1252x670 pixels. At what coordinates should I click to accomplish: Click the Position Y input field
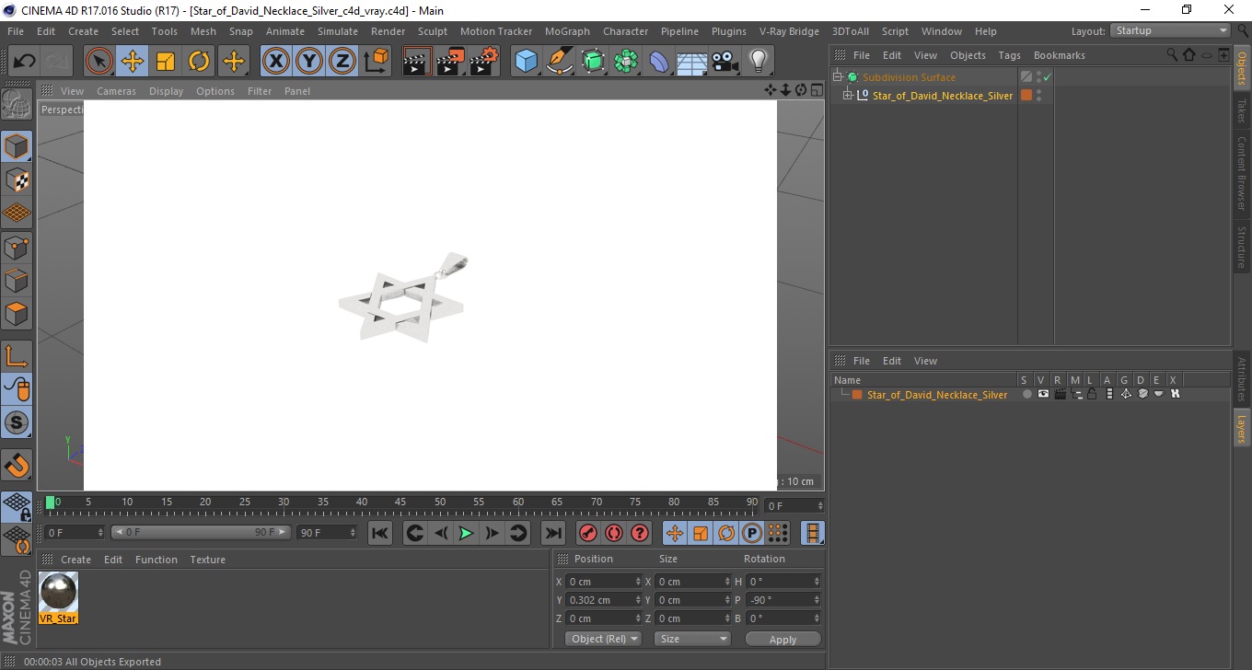point(604,600)
